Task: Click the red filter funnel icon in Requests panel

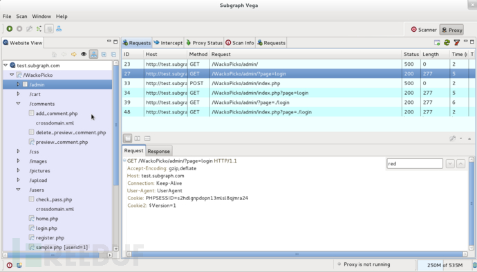Action: pyautogui.click(x=456, y=43)
